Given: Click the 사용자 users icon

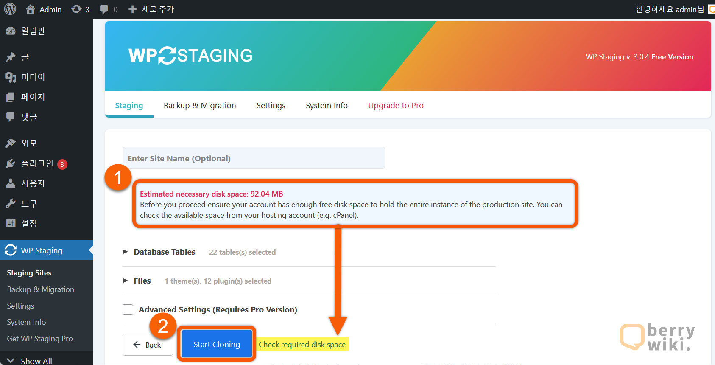Looking at the screenshot, I should 11,183.
